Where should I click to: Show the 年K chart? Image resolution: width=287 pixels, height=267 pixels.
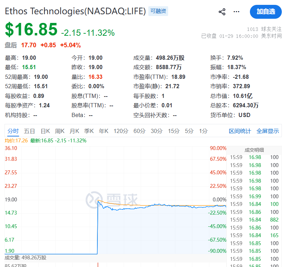pos(104,131)
